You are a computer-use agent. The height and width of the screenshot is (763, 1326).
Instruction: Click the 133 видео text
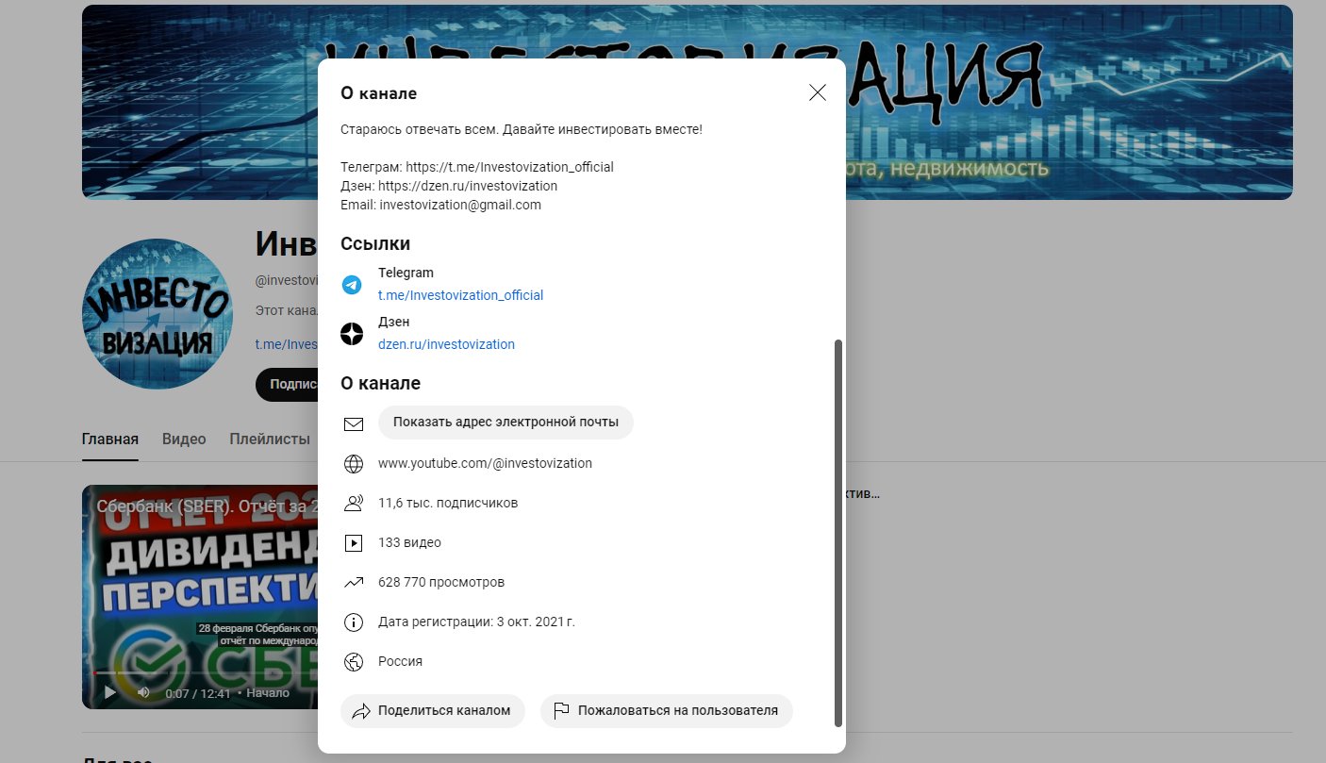(x=409, y=542)
